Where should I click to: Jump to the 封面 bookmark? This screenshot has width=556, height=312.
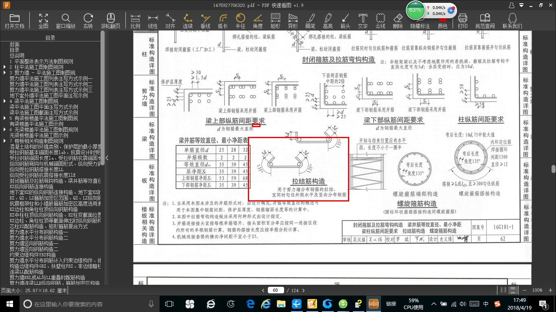(15, 44)
